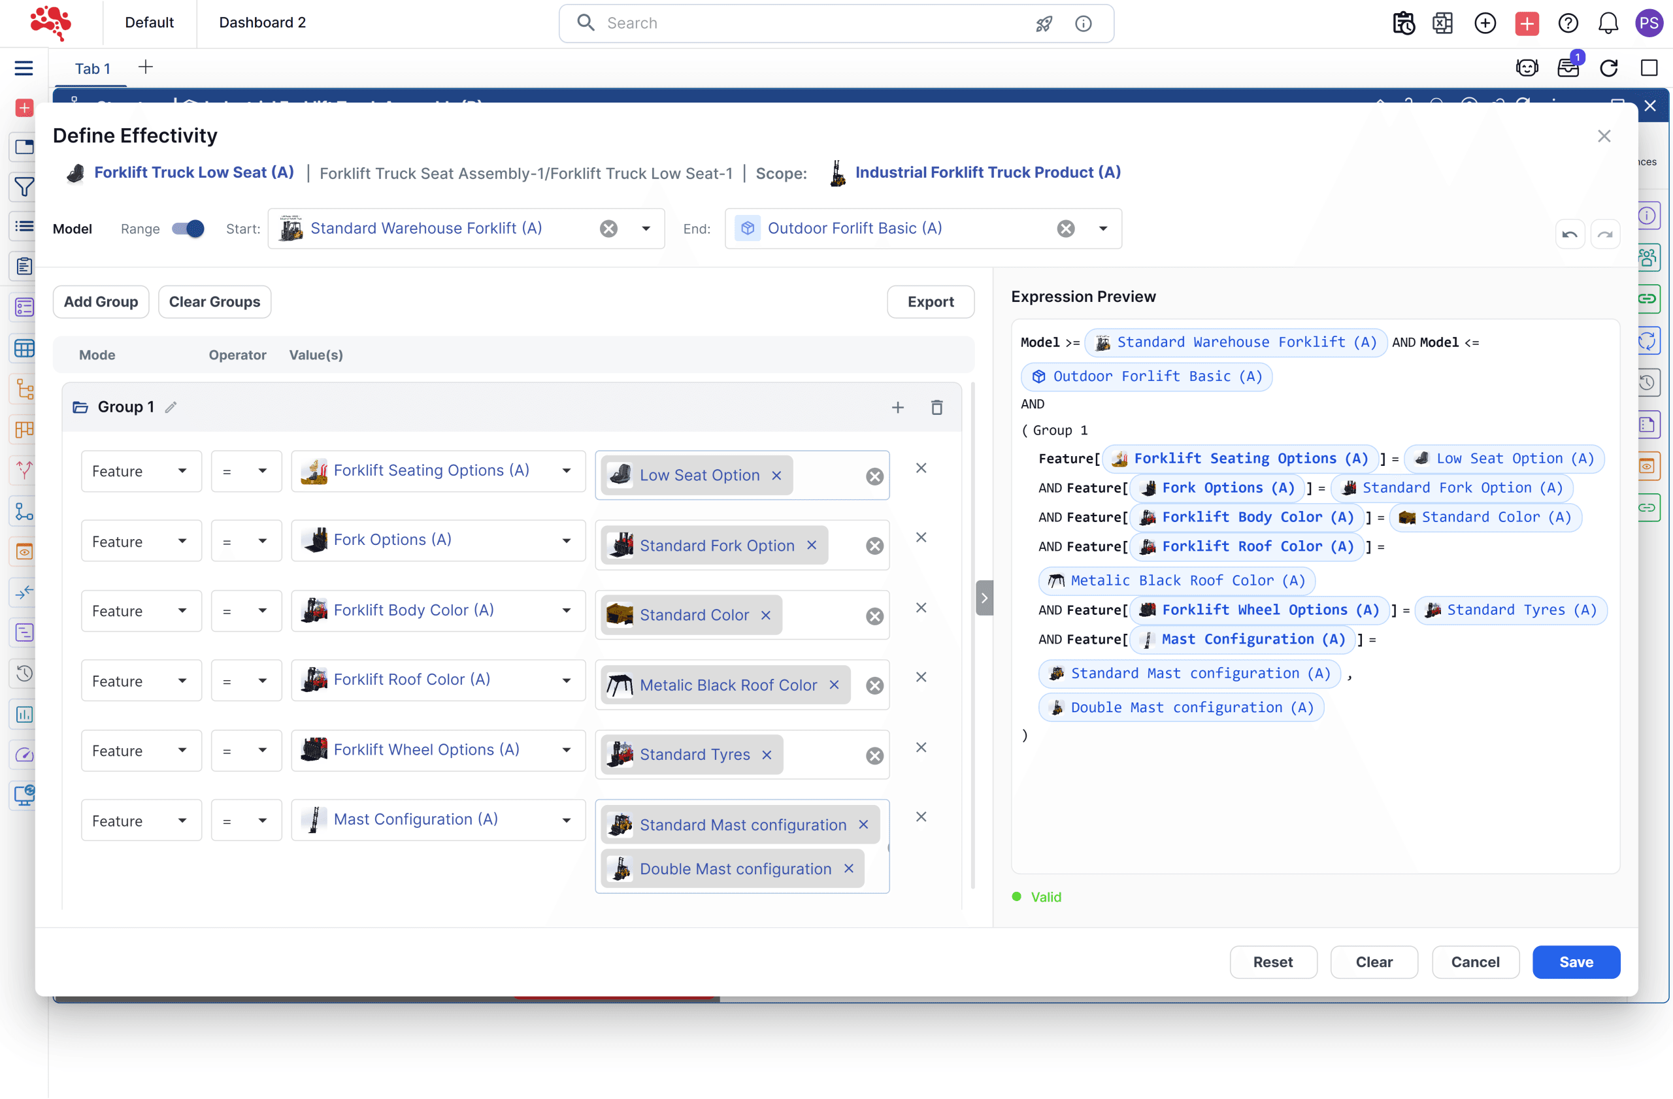Undo the last effectivity change

1570,234
